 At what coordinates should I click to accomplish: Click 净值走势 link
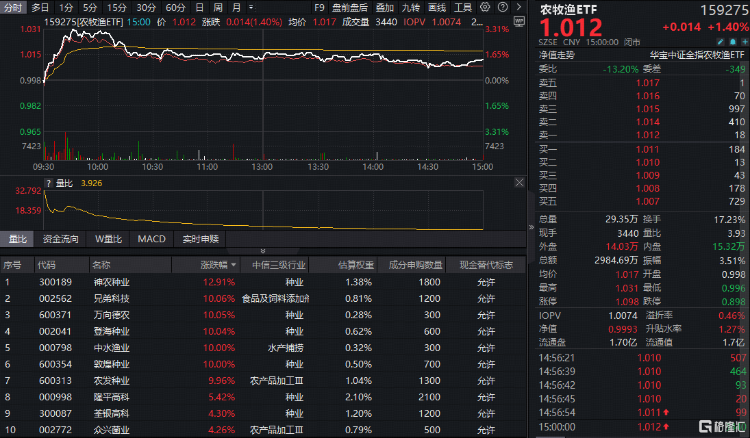click(x=557, y=55)
